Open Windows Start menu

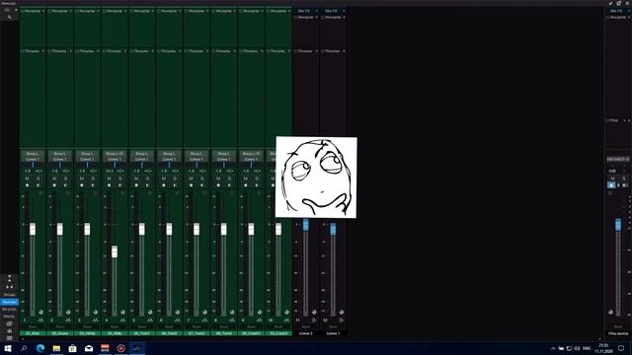click(x=8, y=348)
